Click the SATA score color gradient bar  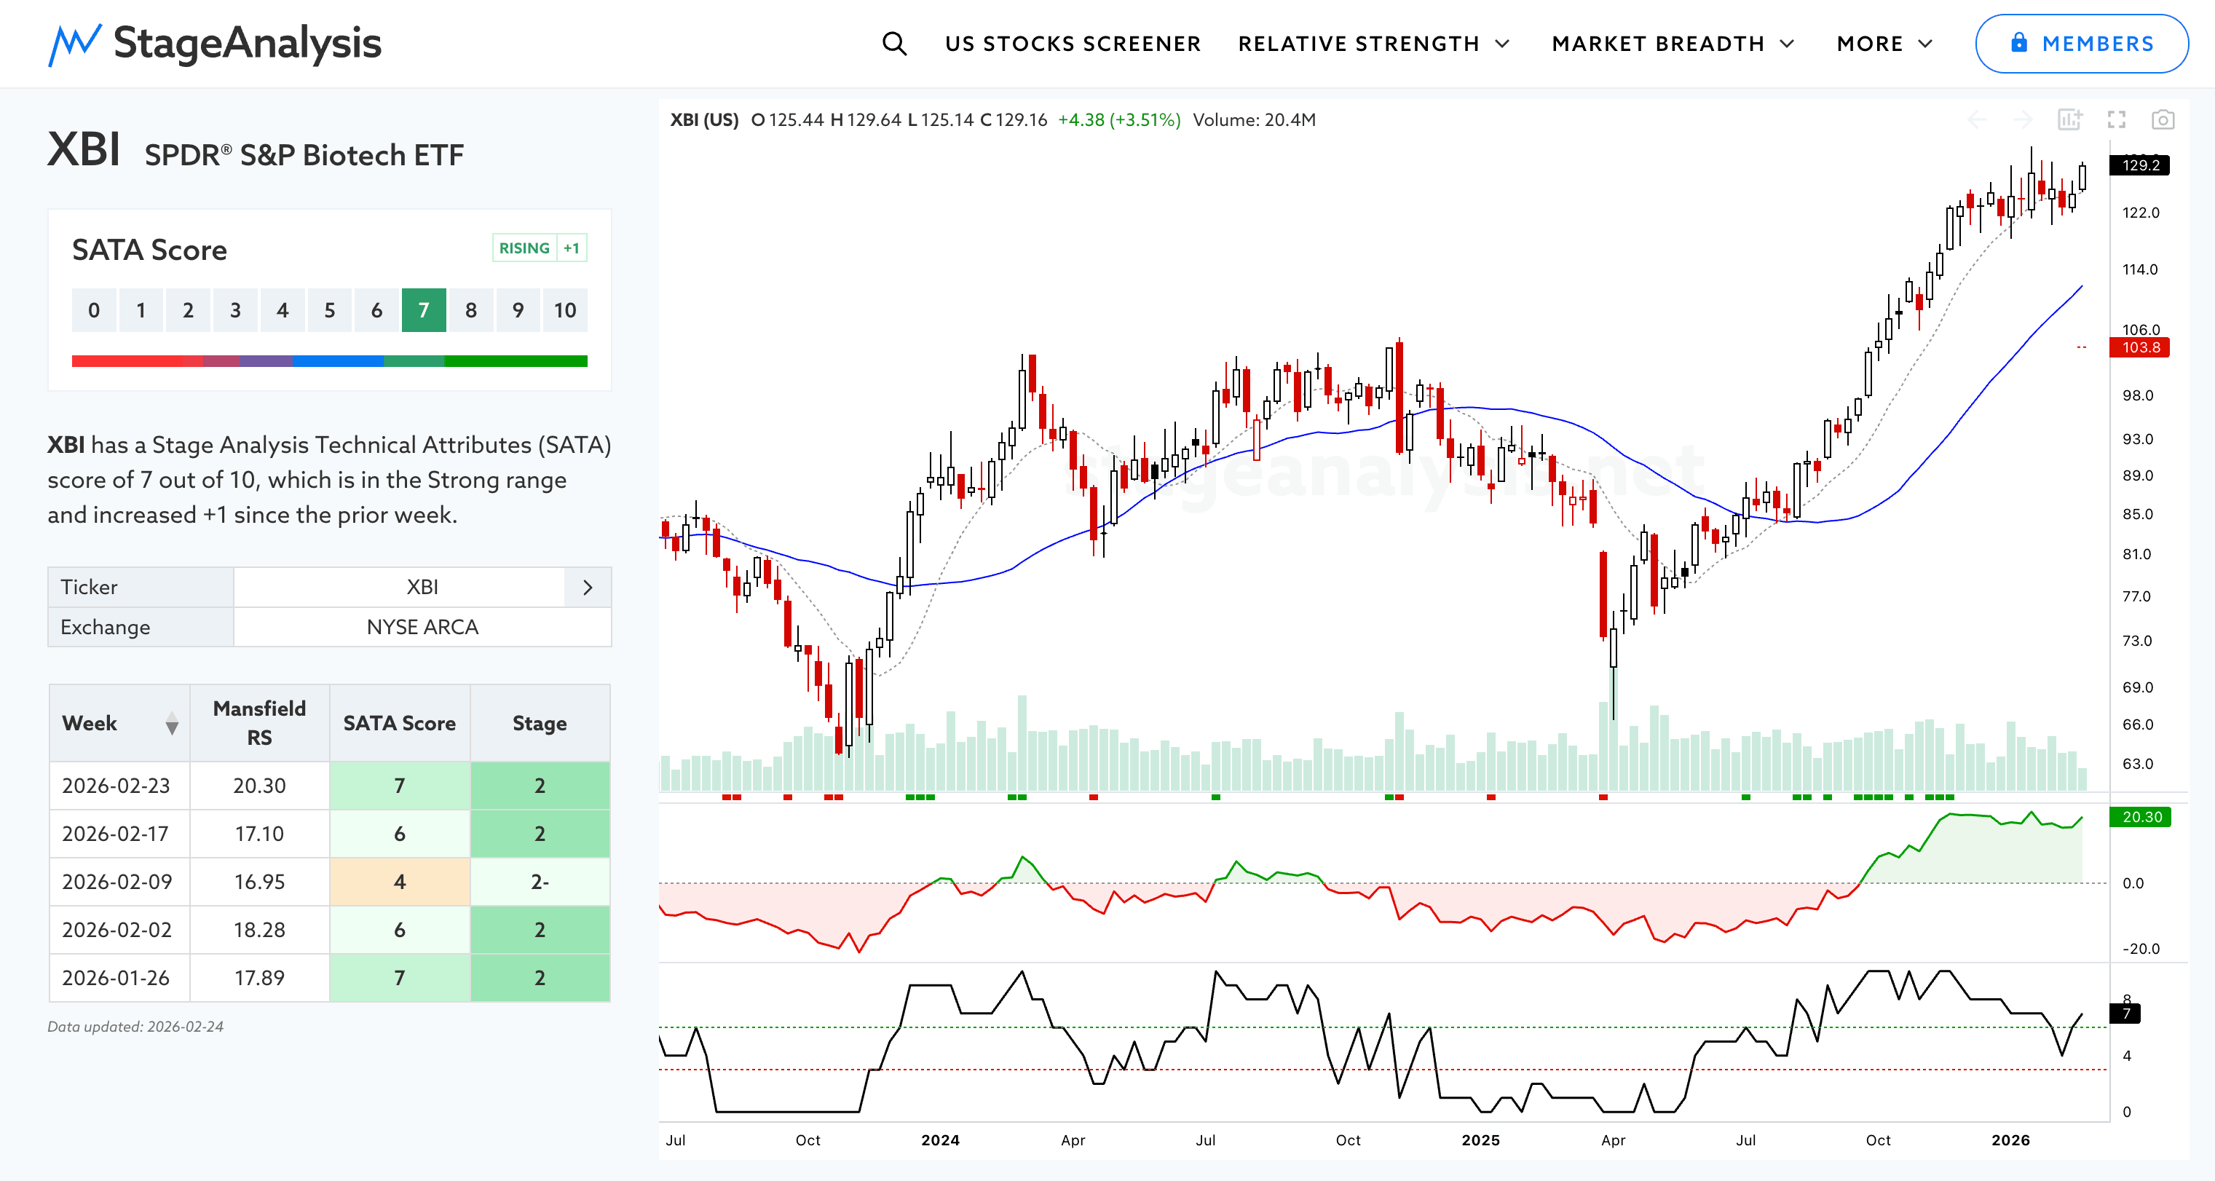point(329,361)
